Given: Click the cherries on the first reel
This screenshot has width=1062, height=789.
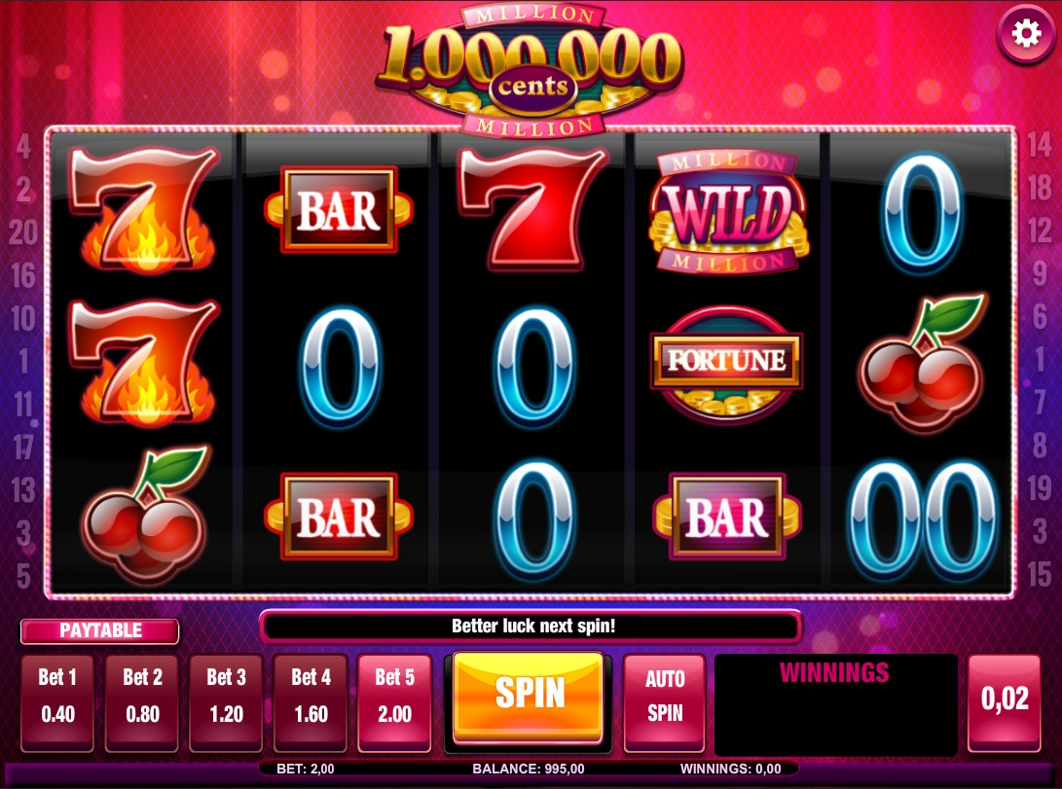Looking at the screenshot, I should point(146,517).
